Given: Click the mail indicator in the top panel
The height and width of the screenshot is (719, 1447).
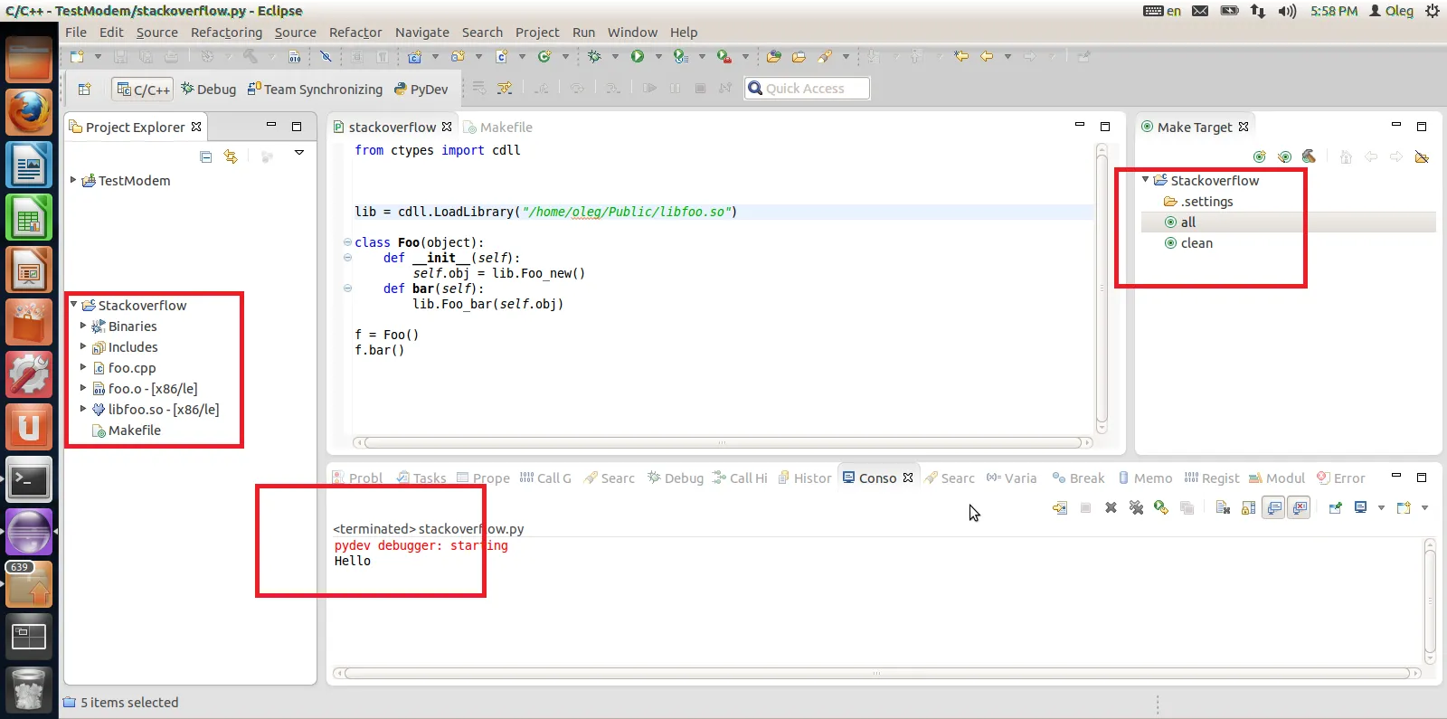Looking at the screenshot, I should click(x=1200, y=11).
